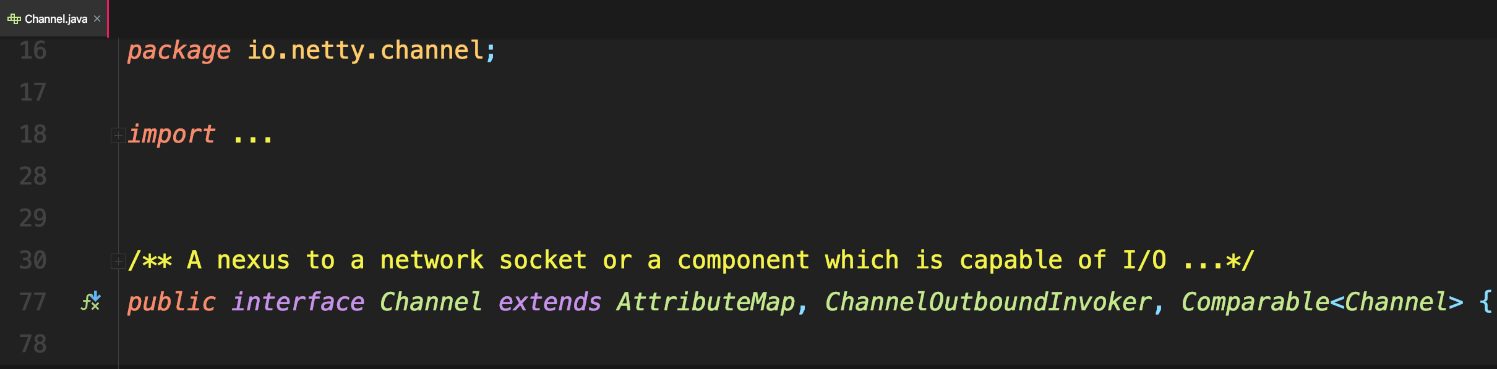Click the io.netty.channel package name
The image size is (1497, 369).
point(365,50)
